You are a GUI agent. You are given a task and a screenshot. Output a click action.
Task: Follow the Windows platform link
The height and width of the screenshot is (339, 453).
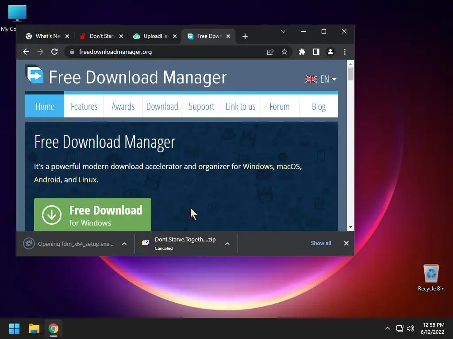258,166
